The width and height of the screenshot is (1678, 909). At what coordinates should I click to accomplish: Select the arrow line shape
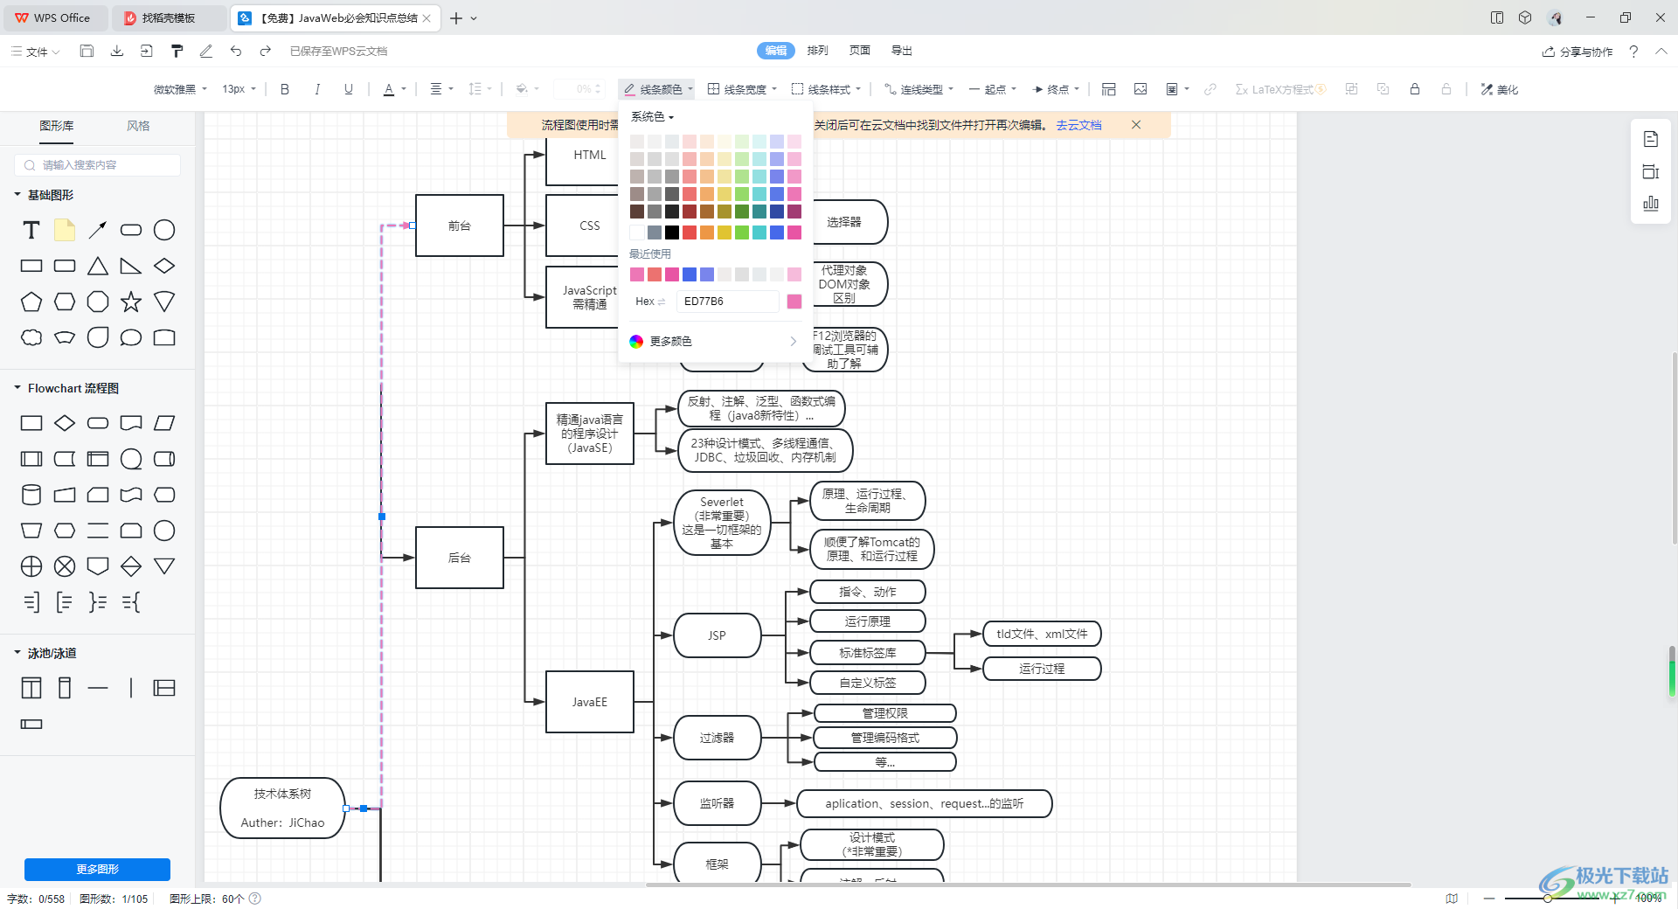[x=98, y=230]
